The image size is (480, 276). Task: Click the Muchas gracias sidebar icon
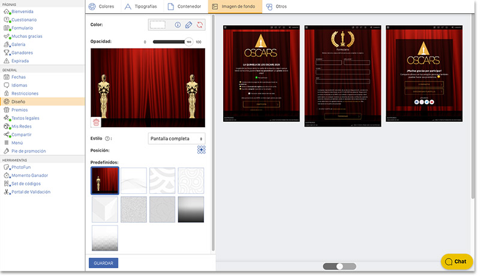pyautogui.click(x=7, y=37)
